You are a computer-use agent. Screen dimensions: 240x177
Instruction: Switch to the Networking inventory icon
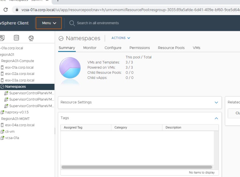tap(31, 38)
